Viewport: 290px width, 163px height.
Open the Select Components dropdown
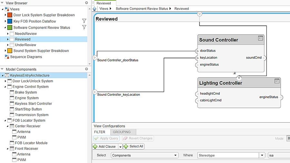pyautogui.click(x=144, y=155)
